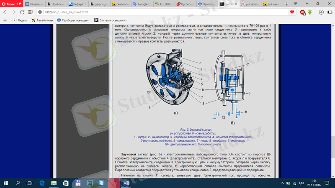Screen dimensions: 335x188
Task: Switch to the Google П tab
Action: (142, 4)
